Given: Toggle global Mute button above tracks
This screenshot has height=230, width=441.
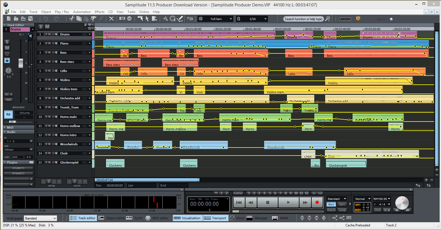Looking at the screenshot, I should 47,27.
